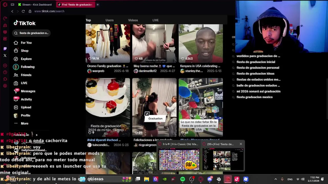Open the tuincondici... user profile link
Image resolution: width=328 pixels, height=184 pixels.
(x=101, y=145)
